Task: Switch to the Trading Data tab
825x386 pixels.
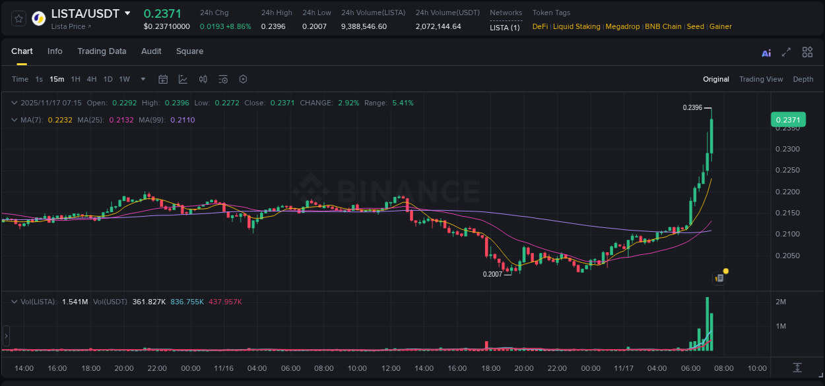Action: tap(102, 51)
